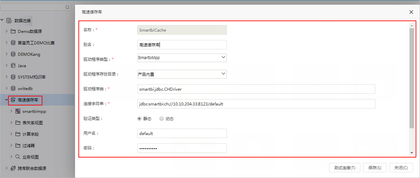Click the 别名 input field

pyautogui.click(x=182, y=45)
